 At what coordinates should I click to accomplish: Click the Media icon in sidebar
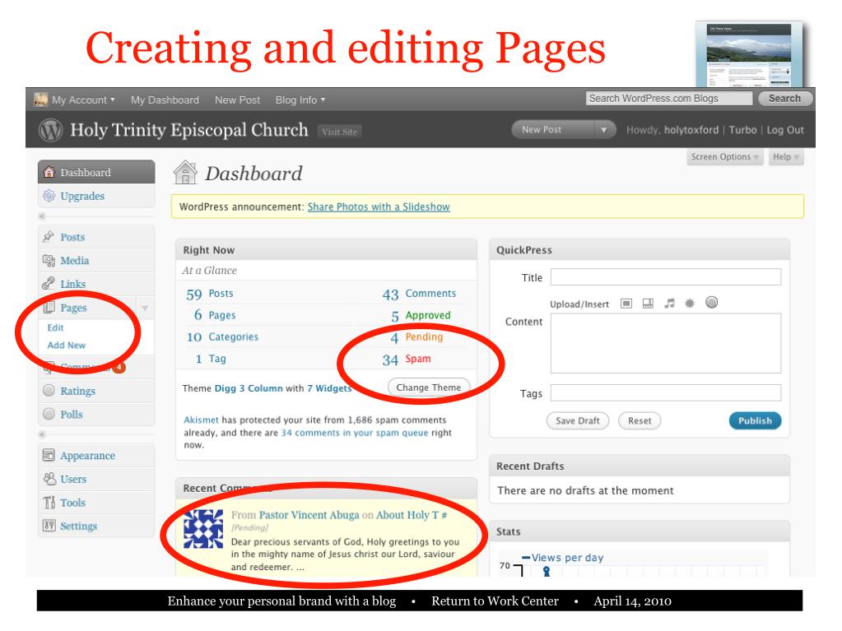click(49, 260)
